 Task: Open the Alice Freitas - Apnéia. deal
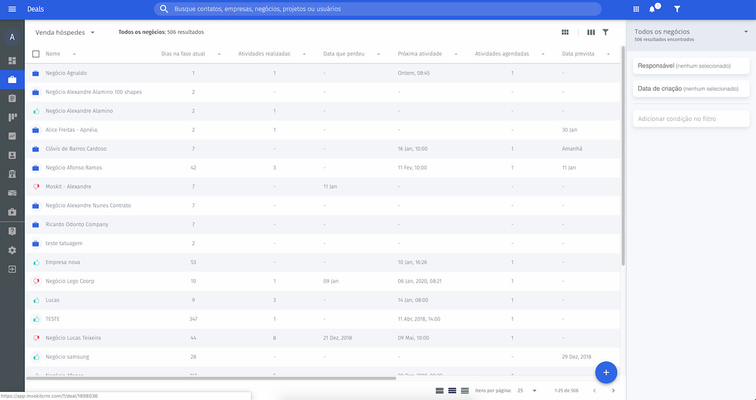click(x=72, y=130)
